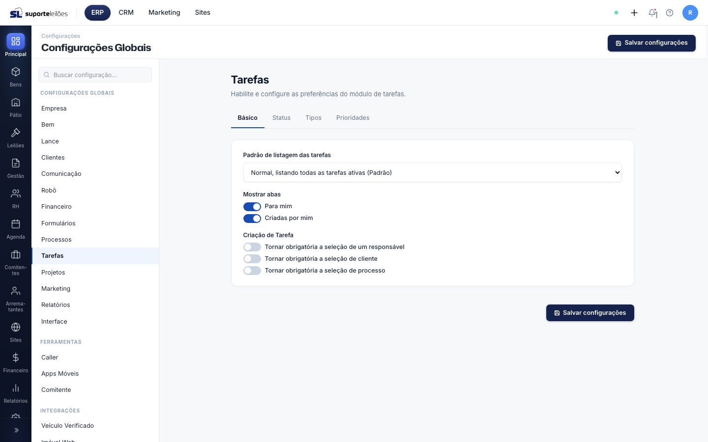Open RH people icon
This screenshot has height=442, width=708.
[16, 193]
